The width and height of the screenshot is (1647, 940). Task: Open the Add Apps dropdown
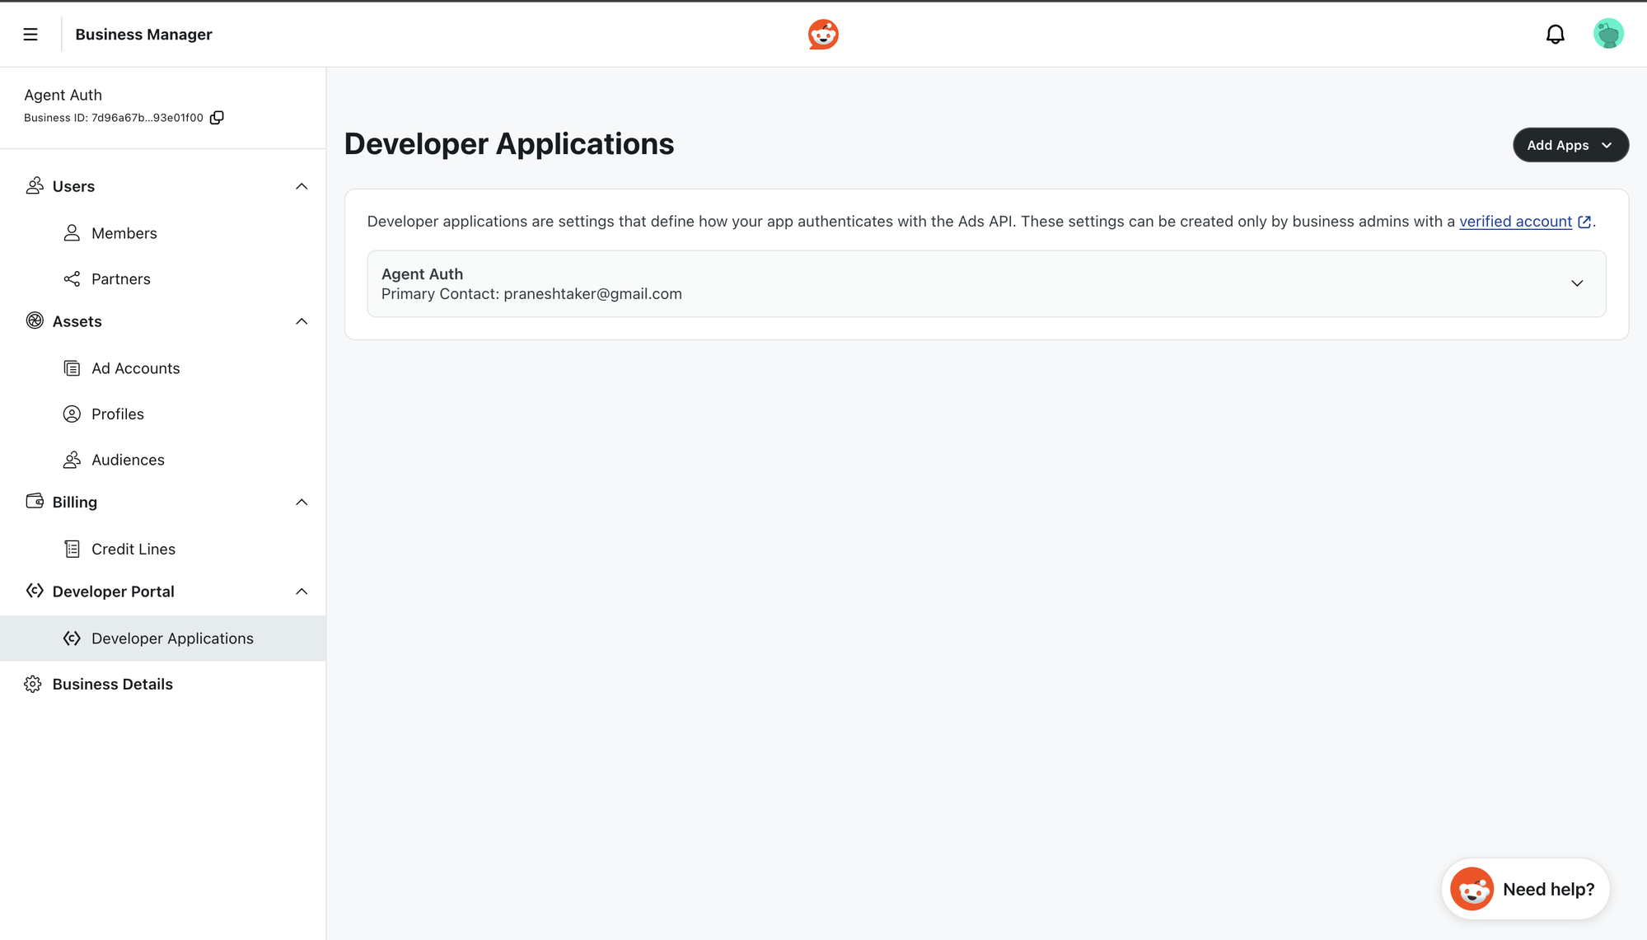[x=1570, y=145]
